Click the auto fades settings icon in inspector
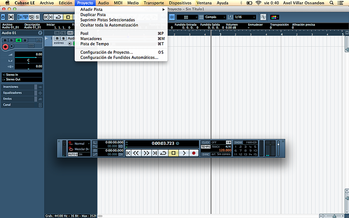The height and width of the screenshot is (218, 349). (x=39, y=40)
